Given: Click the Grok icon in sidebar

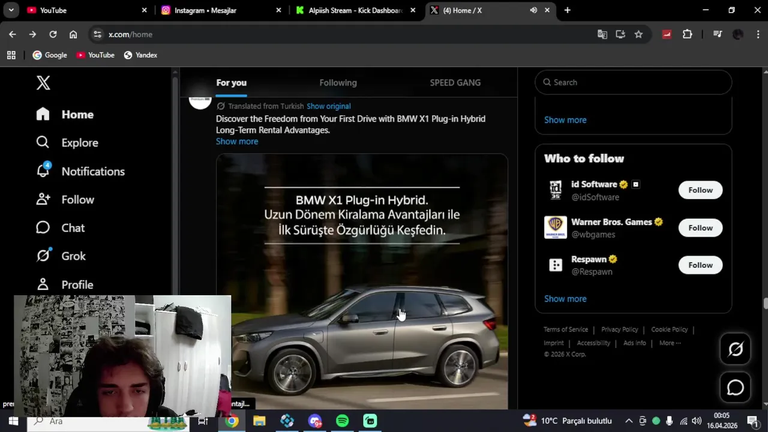Looking at the screenshot, I should pos(43,256).
